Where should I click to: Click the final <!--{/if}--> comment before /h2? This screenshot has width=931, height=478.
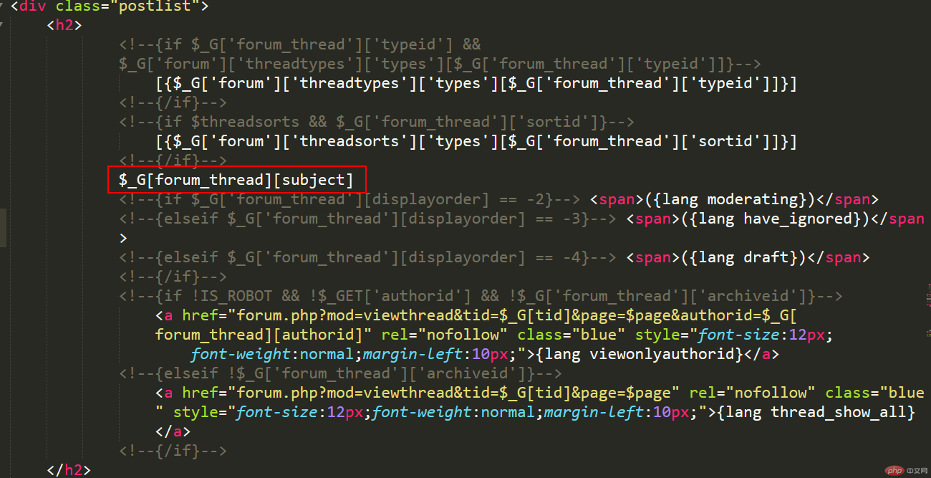tap(173, 451)
